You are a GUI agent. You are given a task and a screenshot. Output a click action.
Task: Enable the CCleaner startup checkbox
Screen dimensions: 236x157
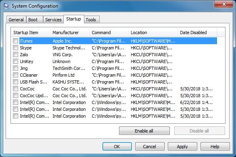click(15, 75)
